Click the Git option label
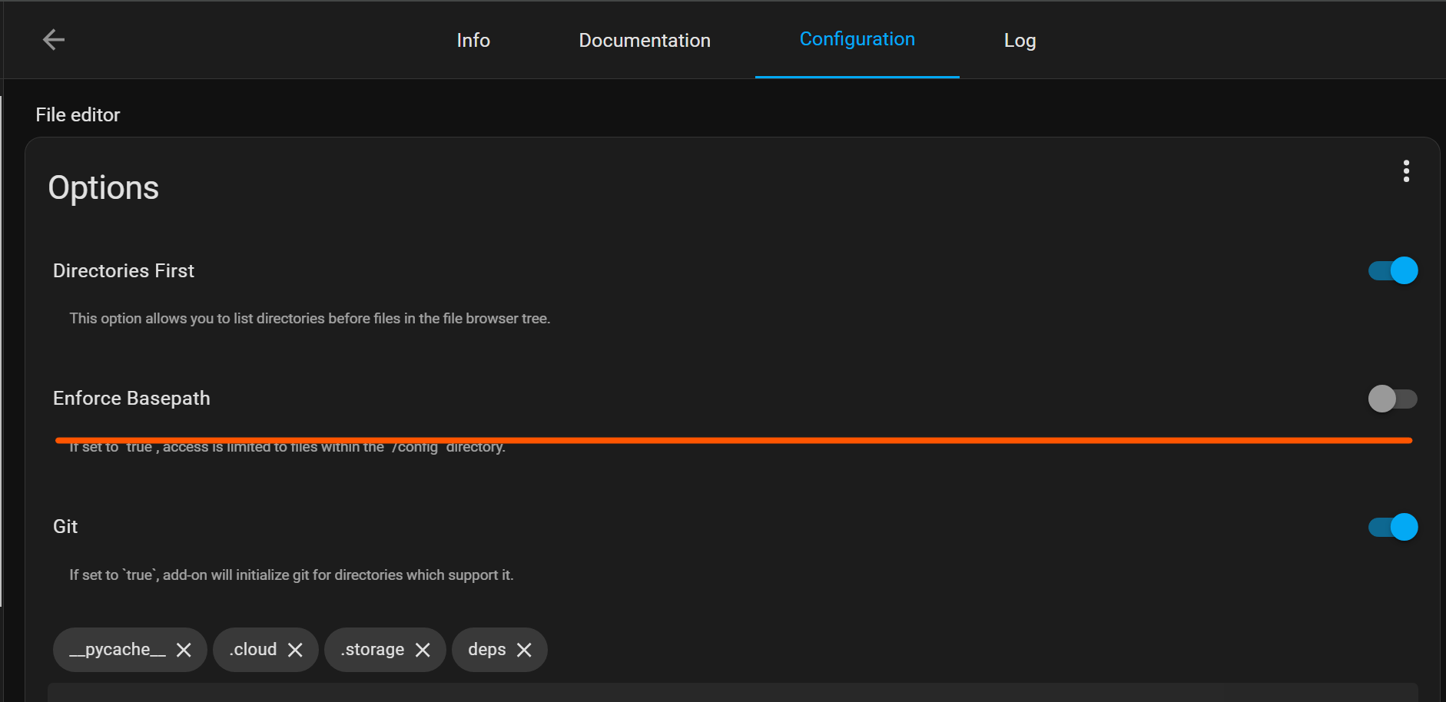Viewport: 1446px width, 702px height. point(65,526)
